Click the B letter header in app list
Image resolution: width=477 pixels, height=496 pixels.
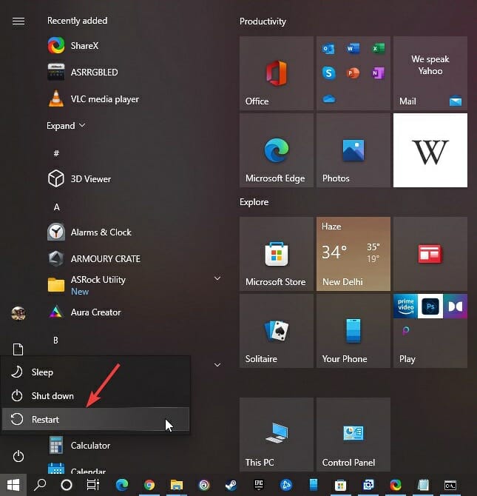point(55,341)
